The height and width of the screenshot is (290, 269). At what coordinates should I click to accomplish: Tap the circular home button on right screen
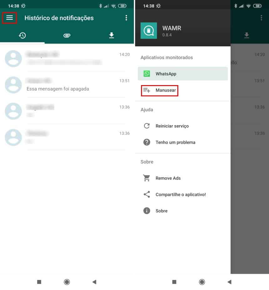(x=202, y=282)
